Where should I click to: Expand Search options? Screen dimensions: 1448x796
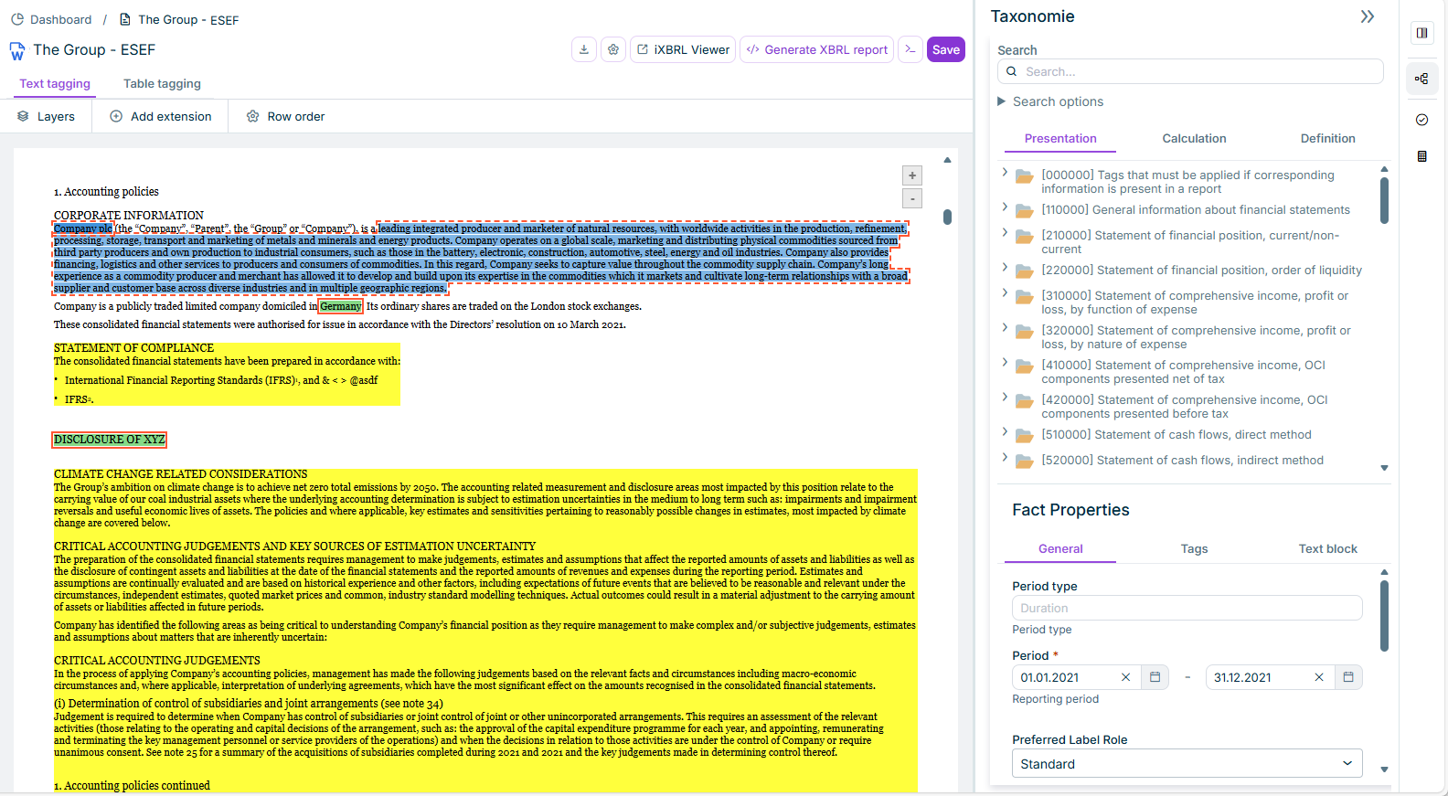point(1050,101)
